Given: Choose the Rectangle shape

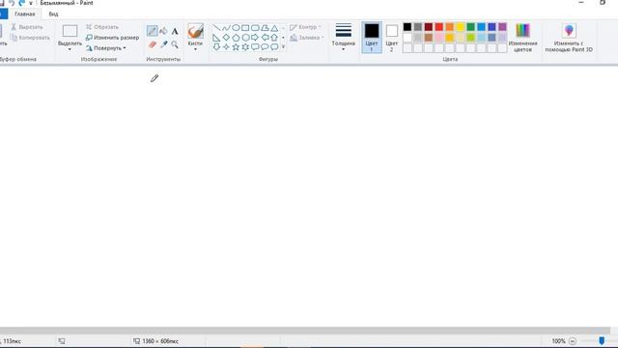Looking at the screenshot, I should pyautogui.click(x=245, y=28).
